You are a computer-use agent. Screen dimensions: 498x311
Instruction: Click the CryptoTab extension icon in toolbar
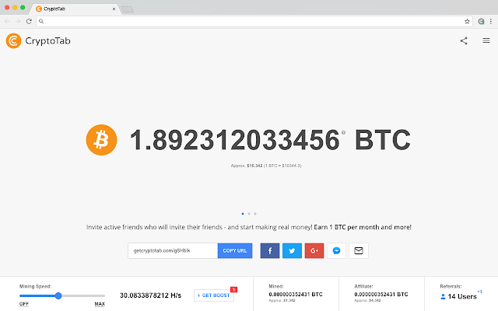click(x=481, y=21)
